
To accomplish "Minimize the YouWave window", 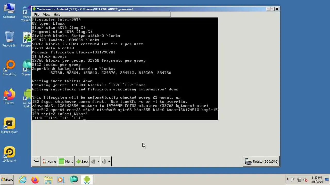I will point(268,9).
